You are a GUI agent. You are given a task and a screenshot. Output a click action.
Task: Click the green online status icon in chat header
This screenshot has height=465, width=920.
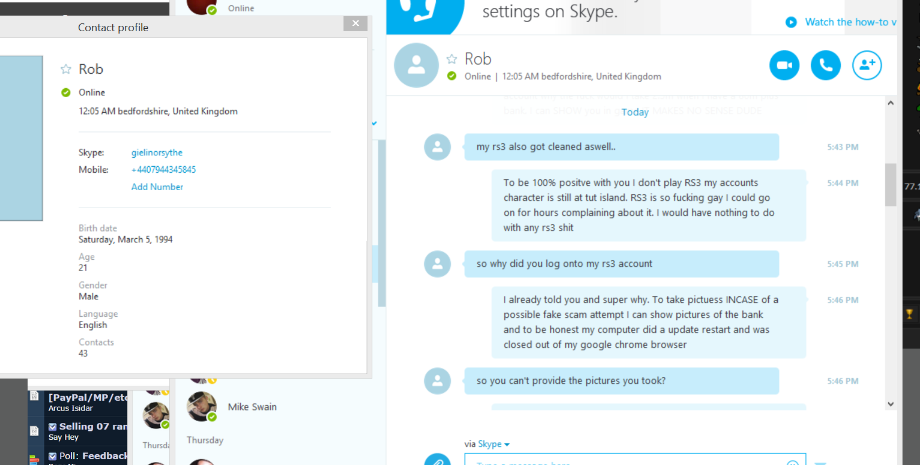click(x=452, y=76)
